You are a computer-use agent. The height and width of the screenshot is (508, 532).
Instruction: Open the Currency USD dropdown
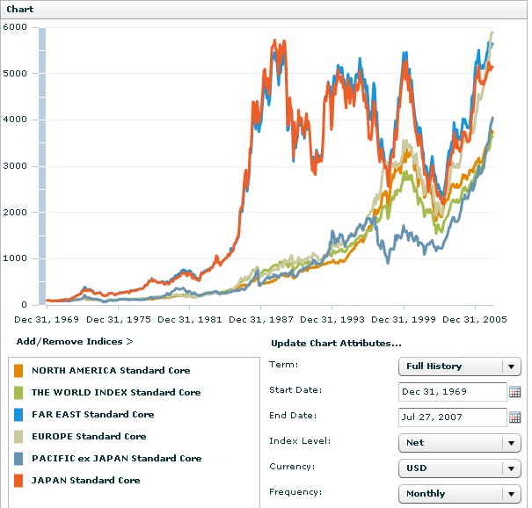pyautogui.click(x=459, y=468)
